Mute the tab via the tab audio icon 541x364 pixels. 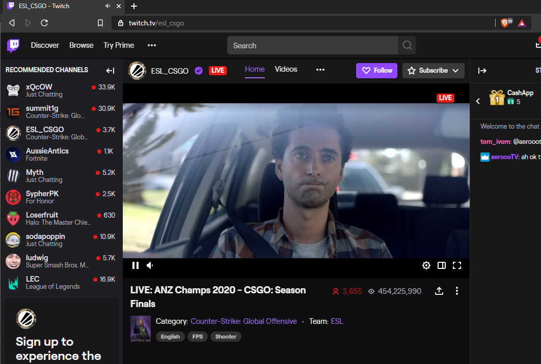107,6
